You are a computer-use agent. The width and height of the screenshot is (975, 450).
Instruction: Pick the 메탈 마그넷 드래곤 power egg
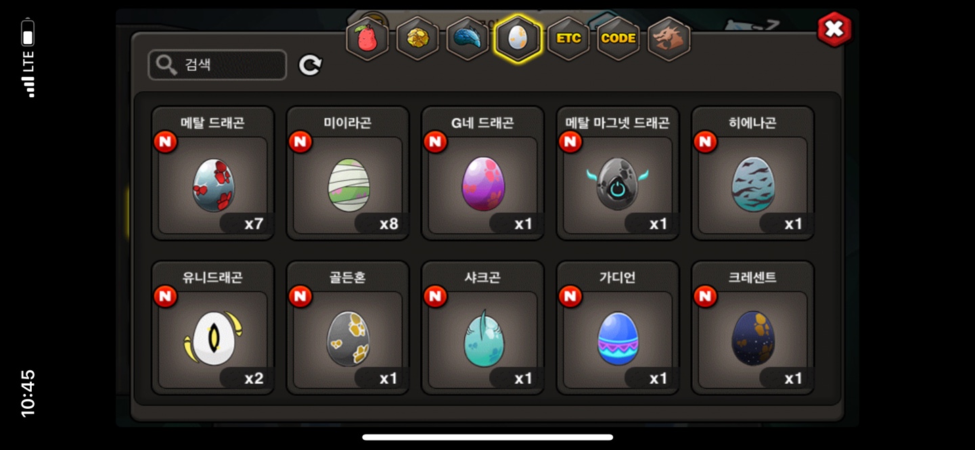[x=618, y=174]
